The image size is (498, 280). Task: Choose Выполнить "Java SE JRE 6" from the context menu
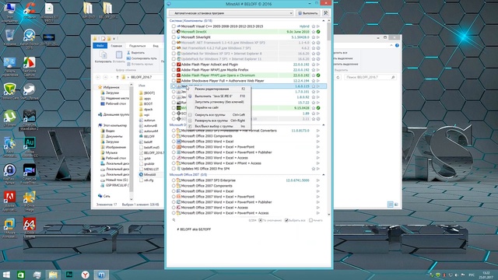219,96
